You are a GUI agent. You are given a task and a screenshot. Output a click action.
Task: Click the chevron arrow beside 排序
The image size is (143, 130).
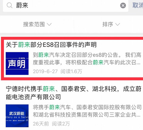click(x=117, y=24)
